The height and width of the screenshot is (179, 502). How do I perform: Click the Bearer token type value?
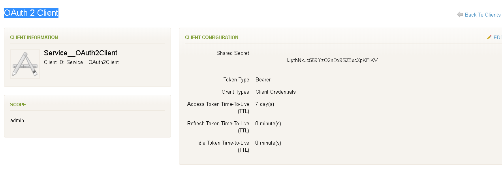(x=263, y=80)
